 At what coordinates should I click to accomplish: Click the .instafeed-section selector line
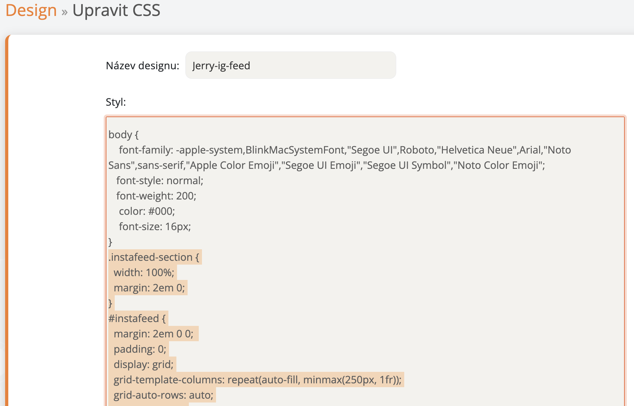154,257
